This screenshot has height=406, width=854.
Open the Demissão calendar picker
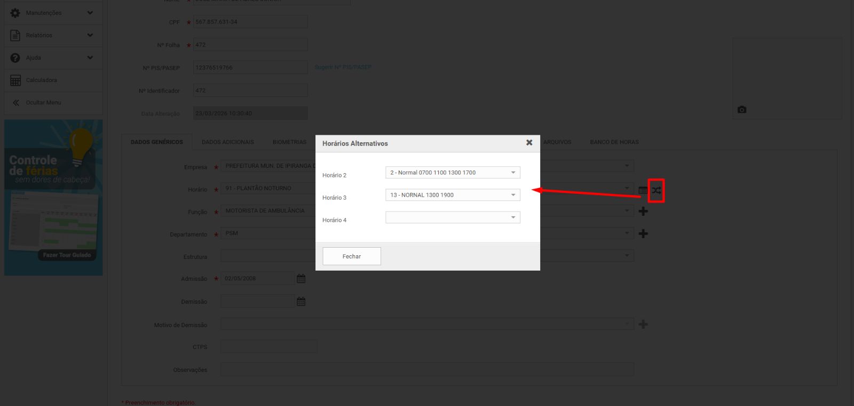coord(301,302)
